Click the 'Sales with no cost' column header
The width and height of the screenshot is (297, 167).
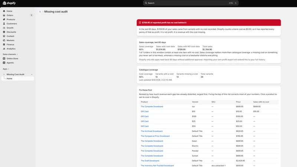point(261,102)
